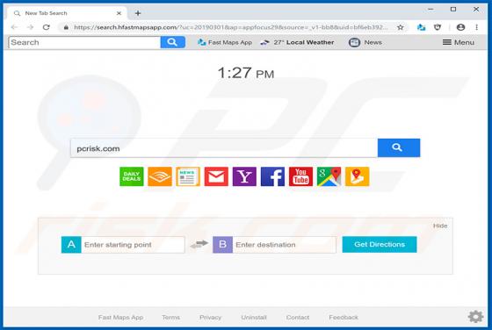This screenshot has height=330, width=492.
Task: Open the Privacy footer link
Action: [x=210, y=317]
